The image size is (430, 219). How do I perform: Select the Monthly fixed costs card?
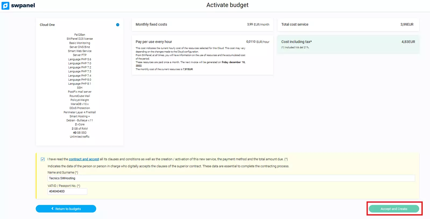tap(202, 24)
